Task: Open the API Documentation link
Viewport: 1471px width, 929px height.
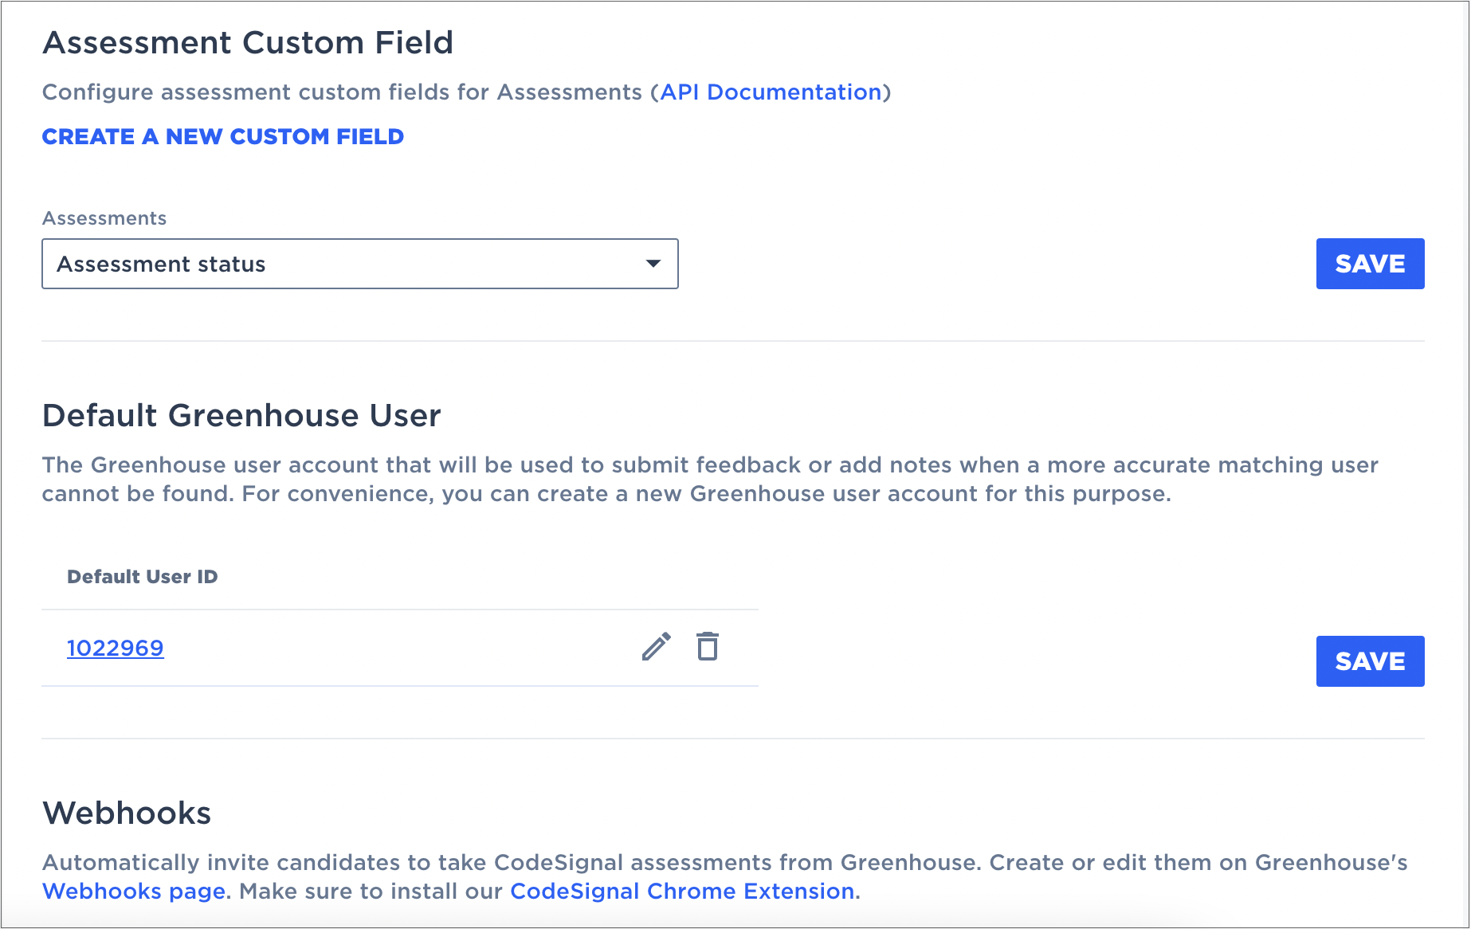Action: tap(771, 92)
